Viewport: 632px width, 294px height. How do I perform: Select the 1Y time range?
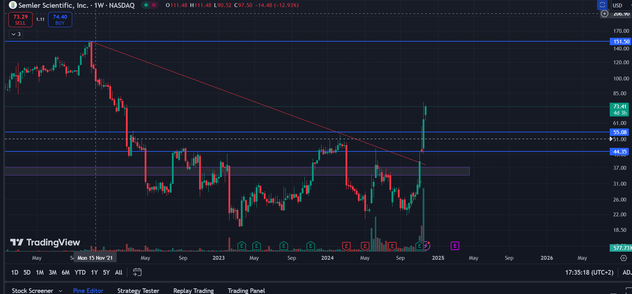tap(94, 272)
